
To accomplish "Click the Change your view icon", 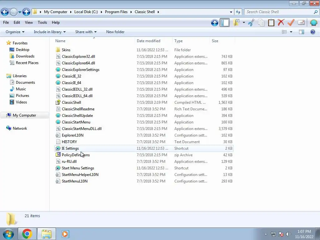I will click(284, 32).
